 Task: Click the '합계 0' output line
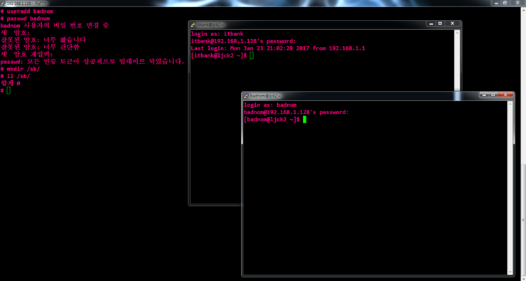coord(10,84)
